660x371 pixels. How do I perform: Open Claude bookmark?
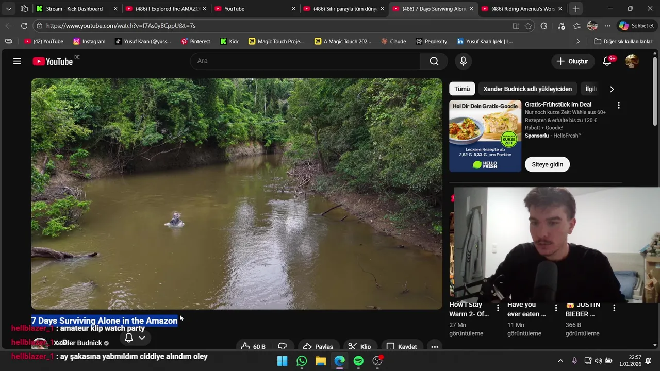click(393, 41)
